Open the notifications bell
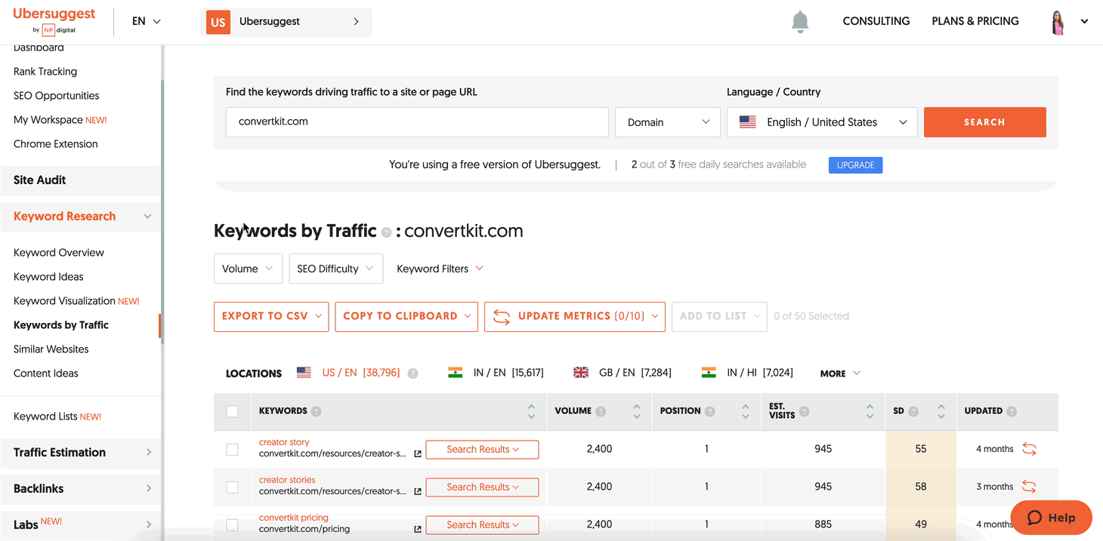Screen dimensions: 1103x541 pyautogui.click(x=800, y=22)
